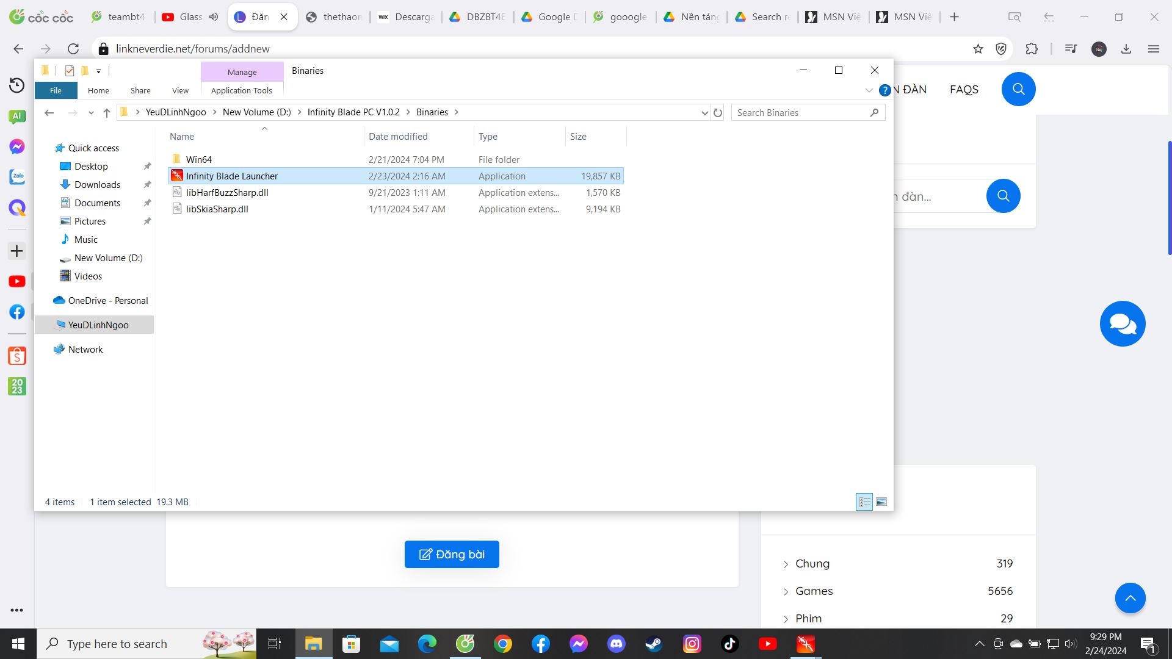Viewport: 1172px width, 659px height.
Task: Open the Application Tools ribbon tab
Action: click(x=242, y=90)
